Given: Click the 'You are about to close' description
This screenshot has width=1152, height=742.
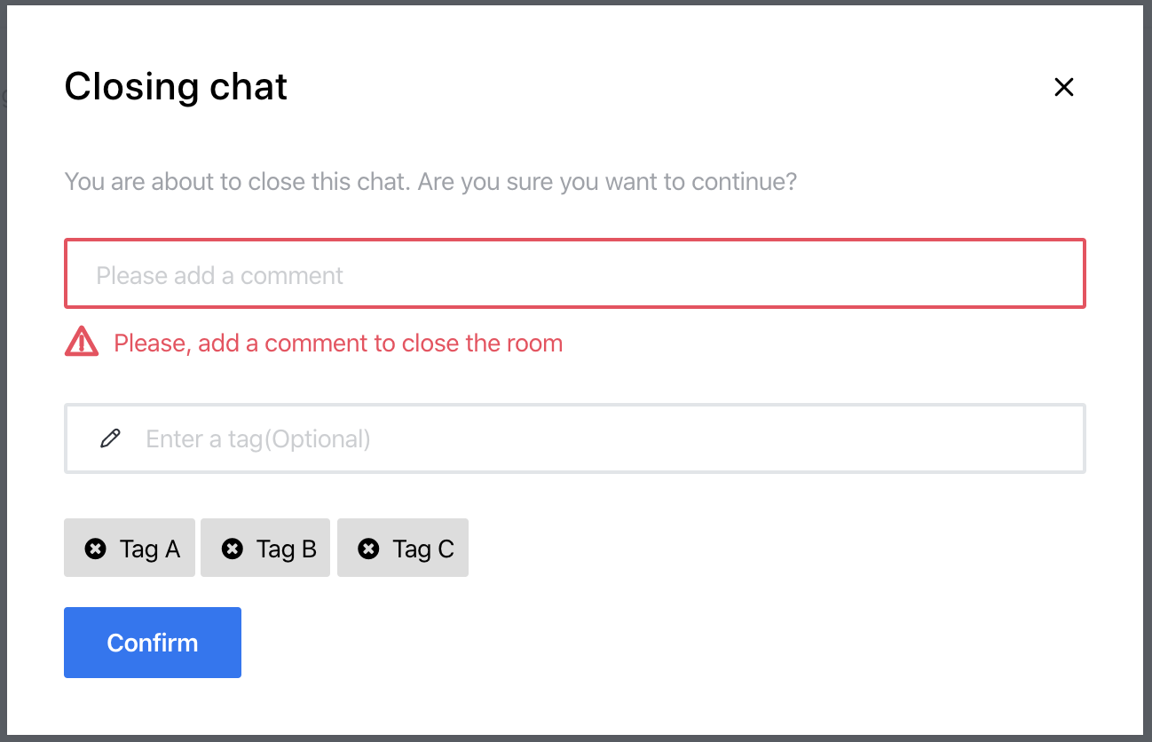Looking at the screenshot, I should click(x=430, y=183).
